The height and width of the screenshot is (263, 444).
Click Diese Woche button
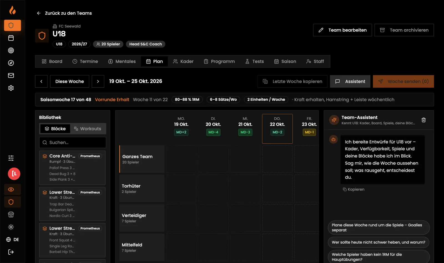coord(70,81)
